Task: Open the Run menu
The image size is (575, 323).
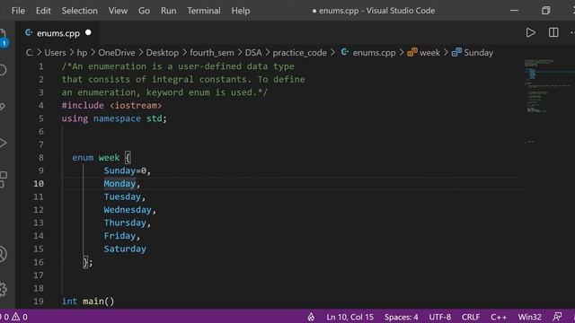Action: click(168, 11)
